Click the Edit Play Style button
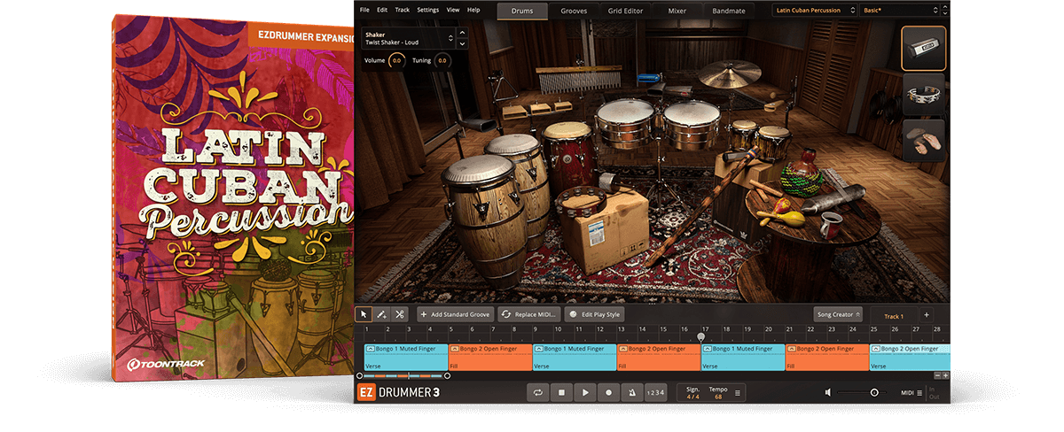 pyautogui.click(x=595, y=314)
